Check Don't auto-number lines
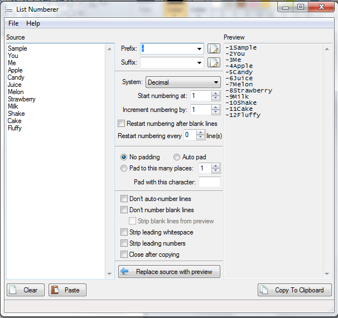338x318 pixels. coord(124,198)
